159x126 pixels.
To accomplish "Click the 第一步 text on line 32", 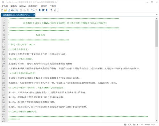I will [x=47, y=93].
